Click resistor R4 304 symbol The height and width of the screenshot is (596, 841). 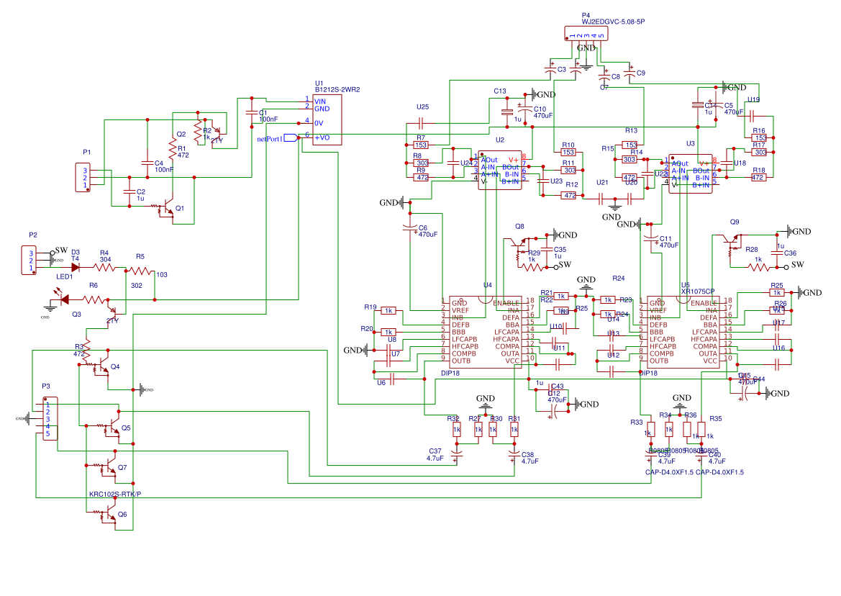click(105, 266)
